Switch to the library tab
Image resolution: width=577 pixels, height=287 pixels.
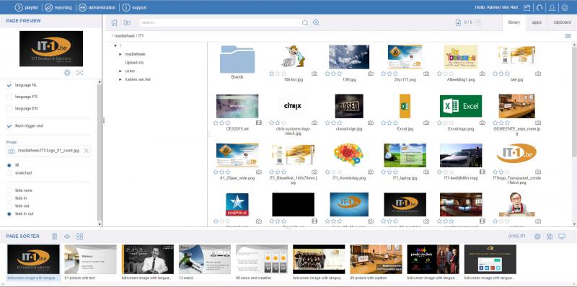point(514,22)
